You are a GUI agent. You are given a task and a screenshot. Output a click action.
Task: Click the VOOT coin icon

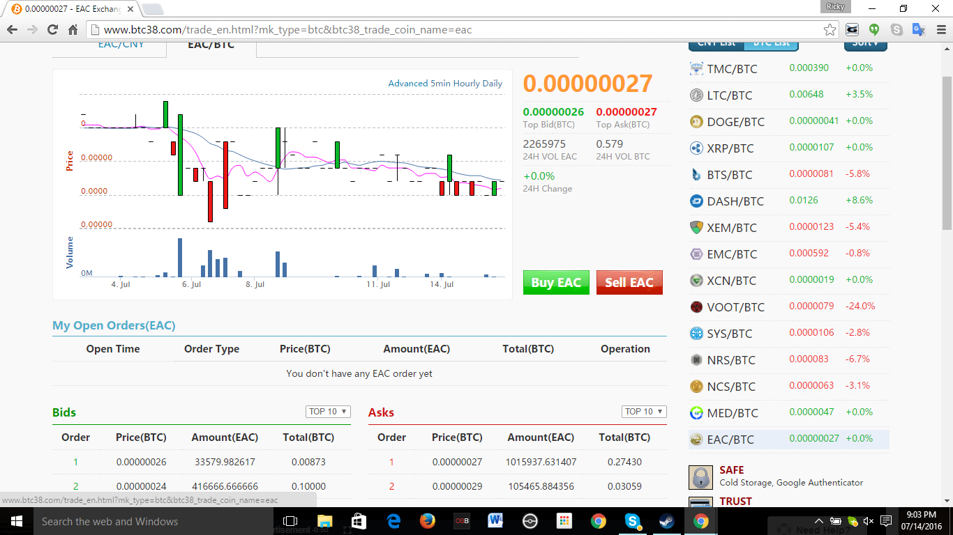coord(696,307)
